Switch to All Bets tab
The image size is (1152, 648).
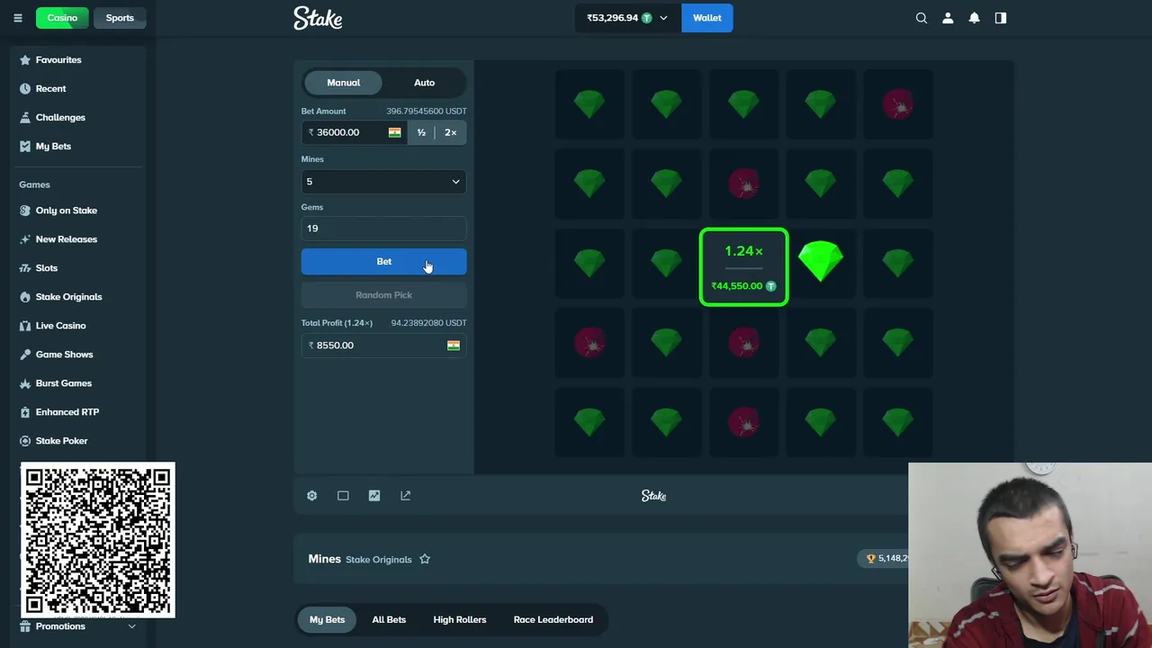389,620
